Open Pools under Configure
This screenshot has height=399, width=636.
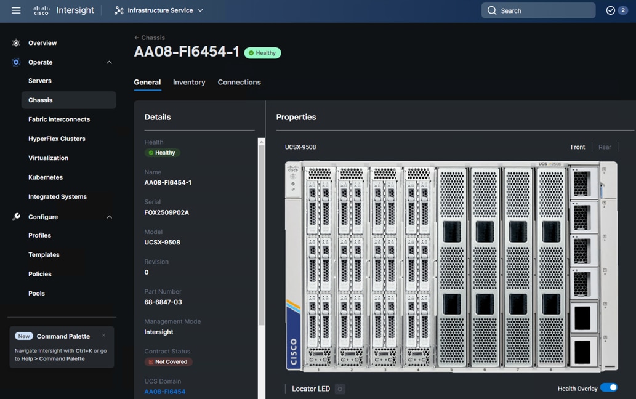[x=36, y=293]
